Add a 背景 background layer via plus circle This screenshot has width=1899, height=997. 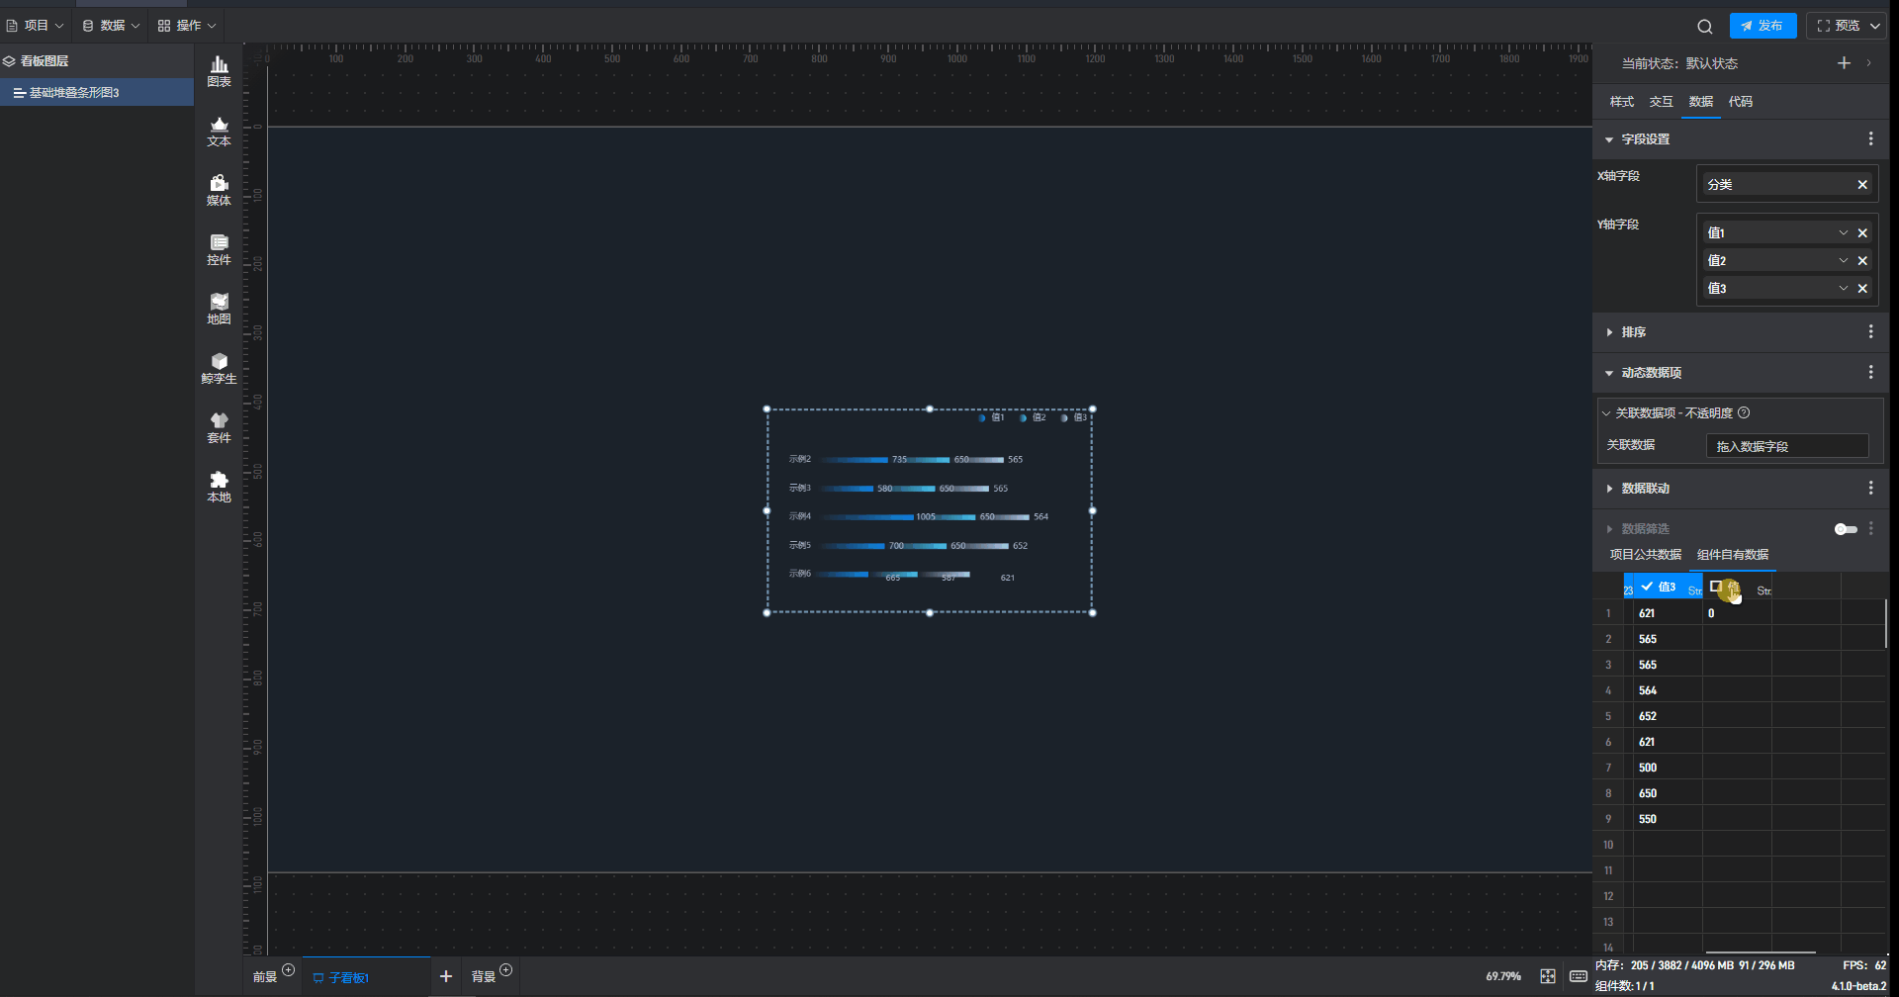(x=506, y=970)
